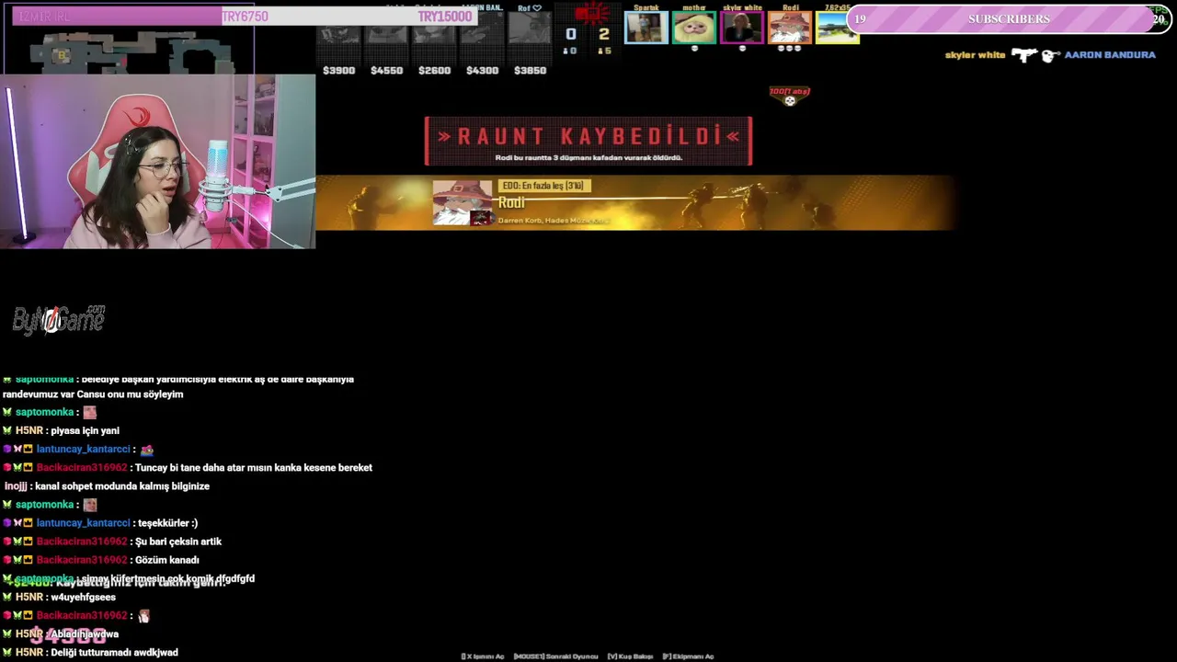Viewport: 1177px width, 662px height.
Task: Click Bacikaciran316962 on the 'Şu bari çeksin artik' message
Action: [x=82, y=542]
